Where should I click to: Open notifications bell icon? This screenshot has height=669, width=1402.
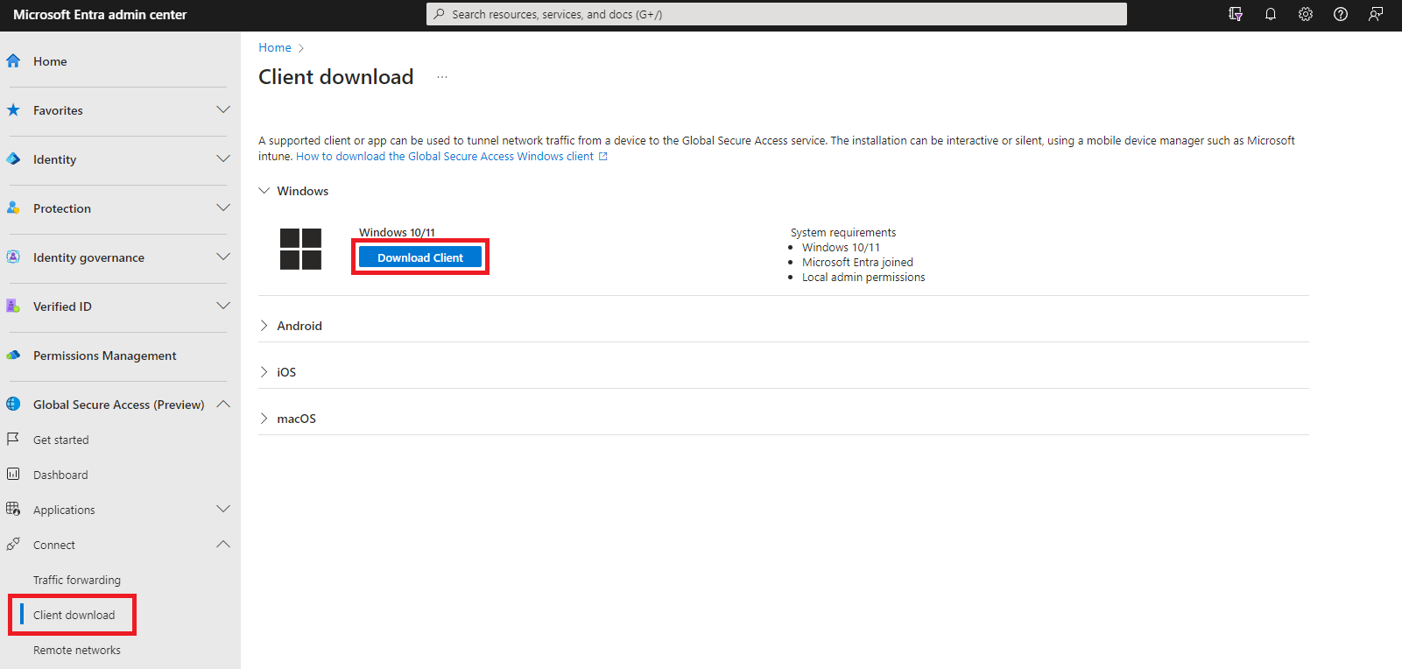point(1271,14)
